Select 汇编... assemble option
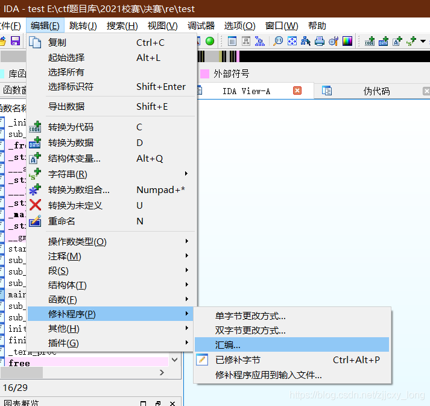430x406 pixels. [x=292, y=344]
